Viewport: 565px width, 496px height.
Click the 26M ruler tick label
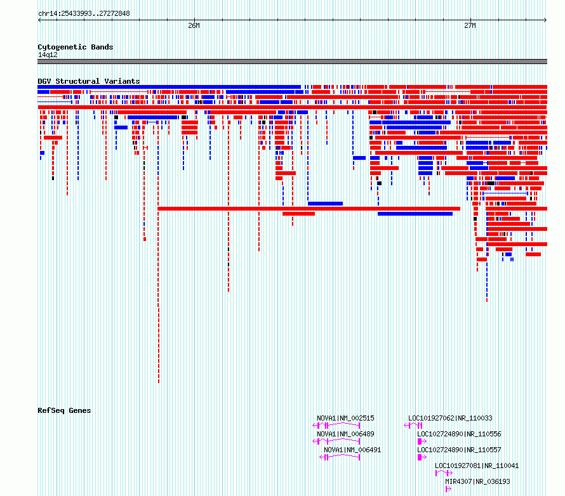194,25
